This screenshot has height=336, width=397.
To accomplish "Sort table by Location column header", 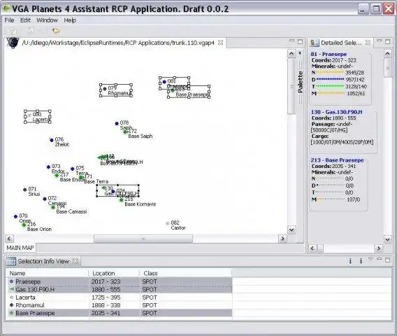I will [x=114, y=274].
